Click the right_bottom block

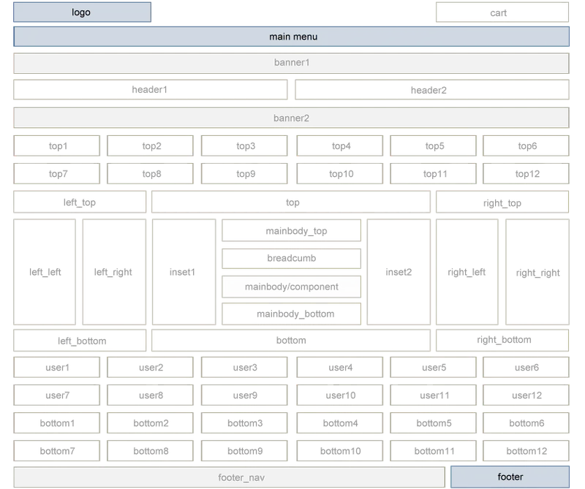[502, 340]
